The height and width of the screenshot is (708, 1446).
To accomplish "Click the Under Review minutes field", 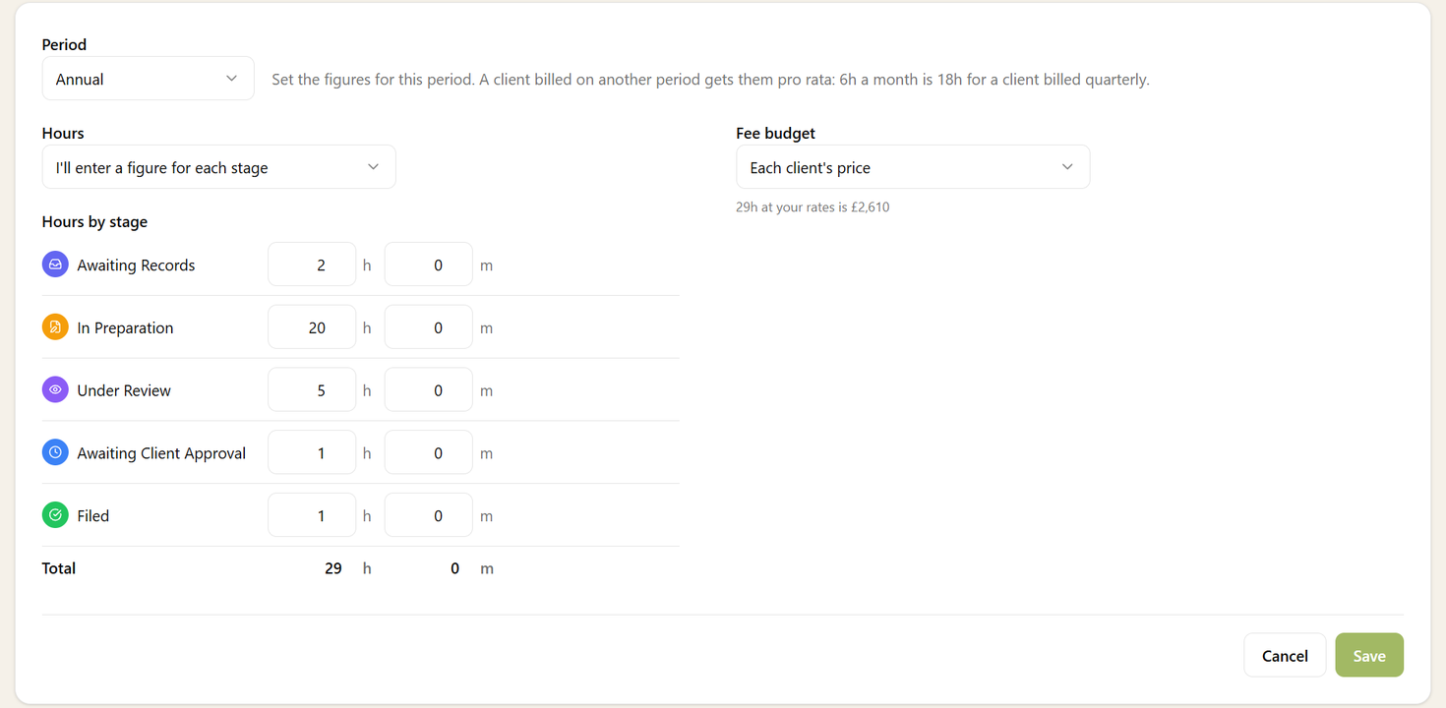I will [429, 390].
